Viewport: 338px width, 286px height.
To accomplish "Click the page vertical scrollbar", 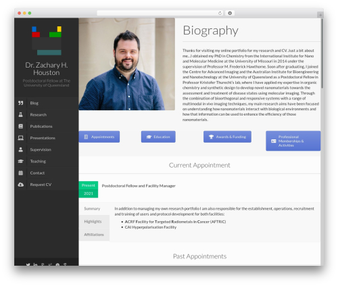I will [322, 53].
